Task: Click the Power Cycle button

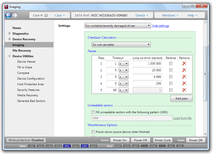Action: [x=163, y=140]
